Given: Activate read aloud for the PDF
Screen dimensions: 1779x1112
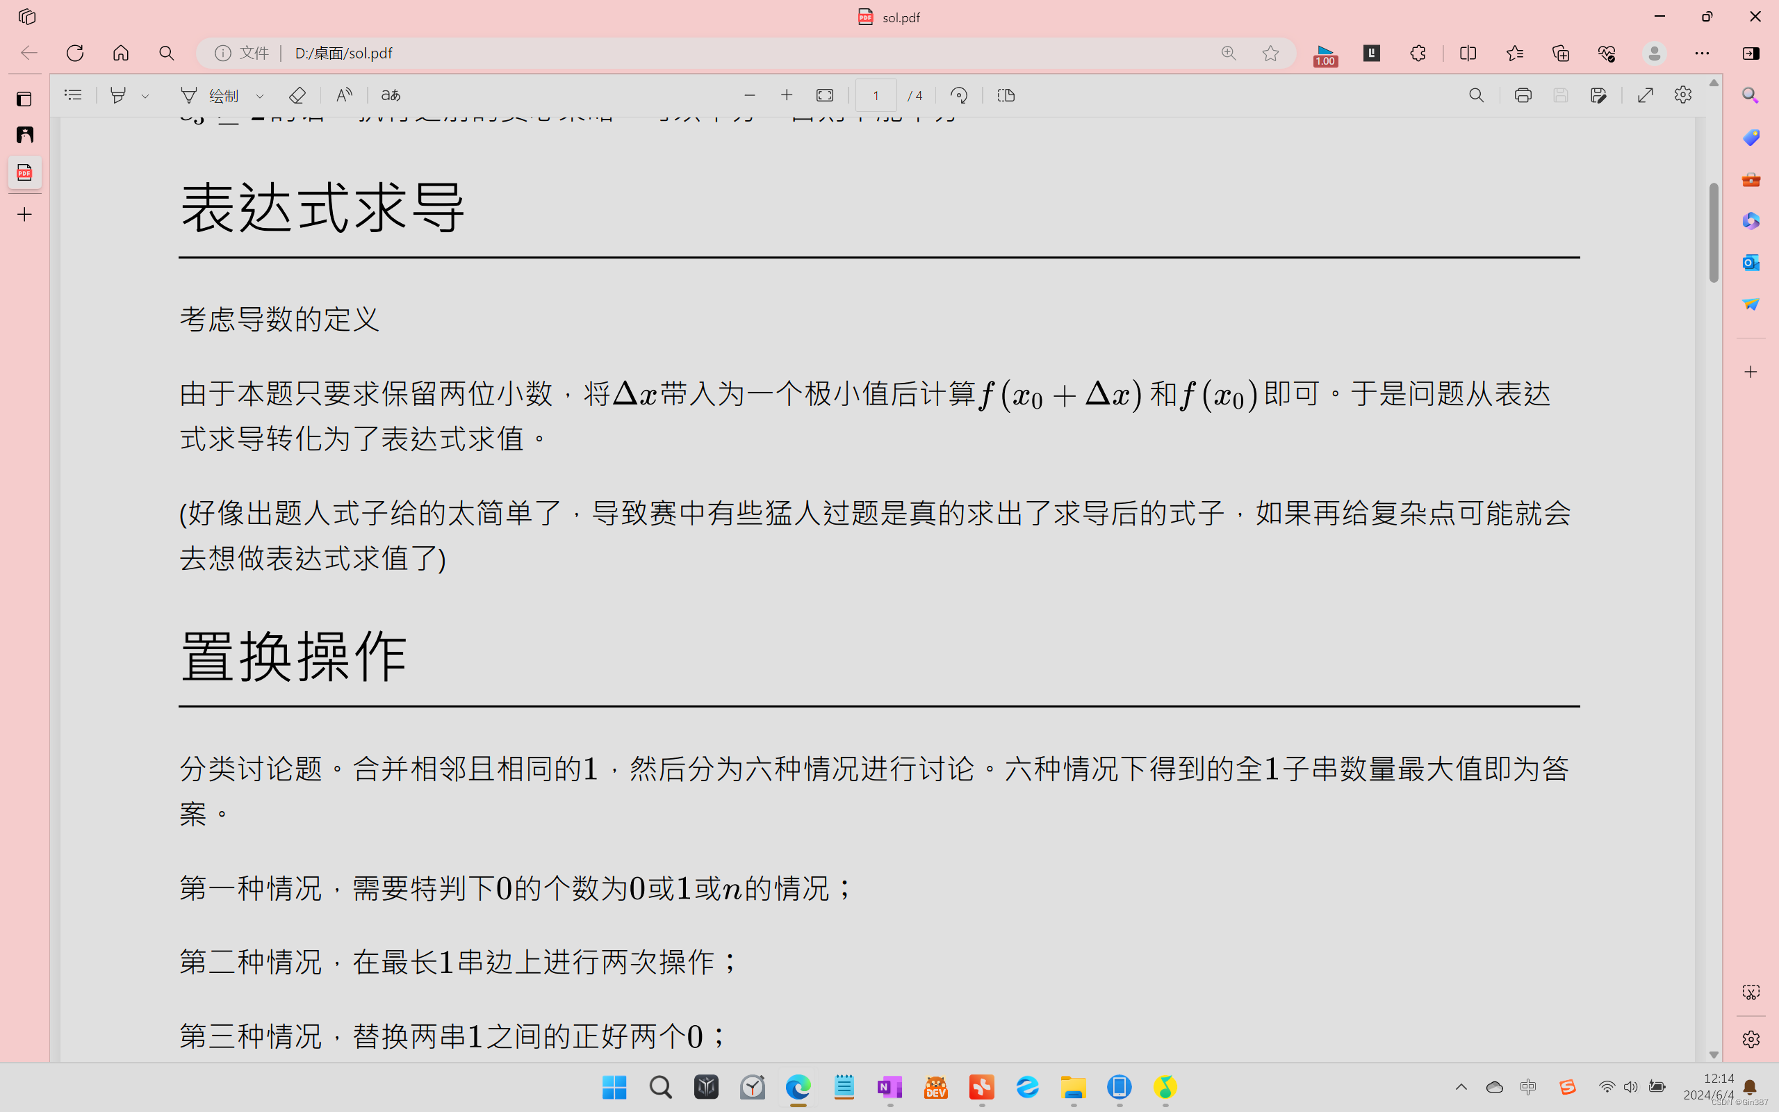Looking at the screenshot, I should (343, 95).
